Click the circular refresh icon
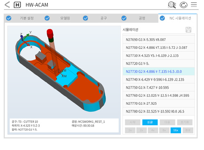 [183, 5]
